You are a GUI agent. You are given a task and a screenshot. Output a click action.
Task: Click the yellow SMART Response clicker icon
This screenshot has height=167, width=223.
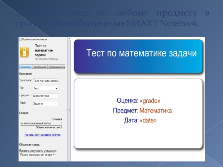24,52
